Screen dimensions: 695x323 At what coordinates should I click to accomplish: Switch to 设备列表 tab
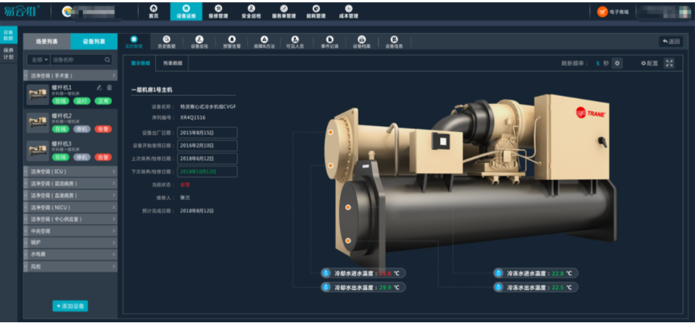[x=94, y=42]
